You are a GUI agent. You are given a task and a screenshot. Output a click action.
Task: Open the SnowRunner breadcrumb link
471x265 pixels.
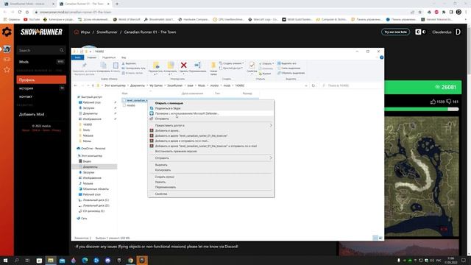coord(107,32)
